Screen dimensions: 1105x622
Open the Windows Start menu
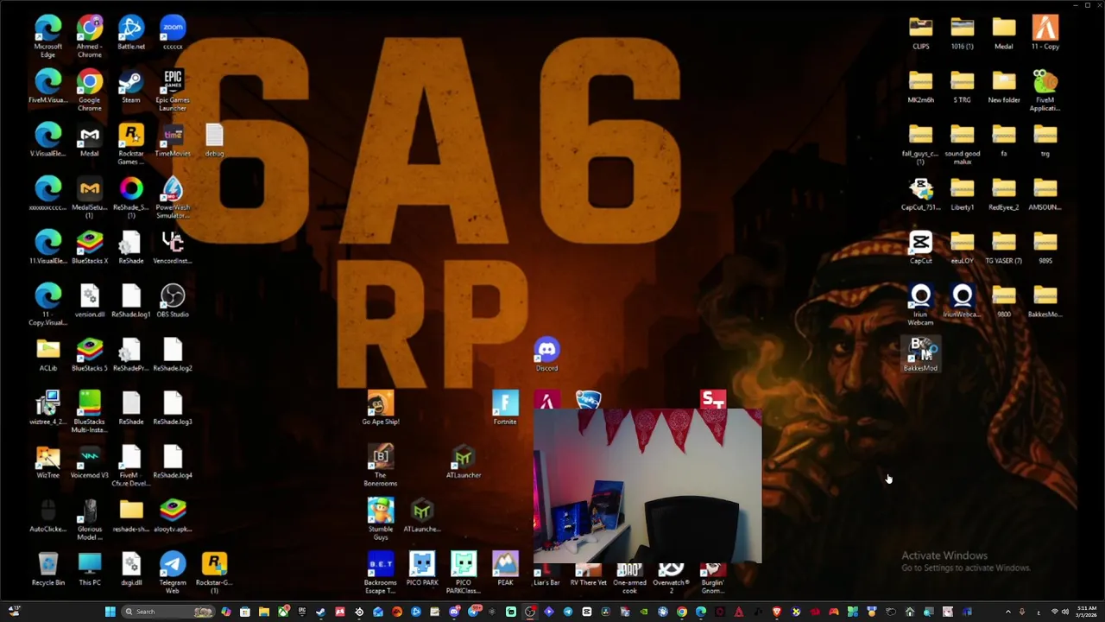110,612
